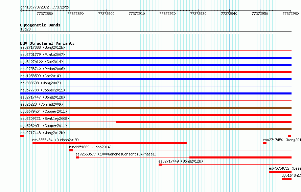Select the dgv3407n100 (Coe2014) label

point(42,62)
